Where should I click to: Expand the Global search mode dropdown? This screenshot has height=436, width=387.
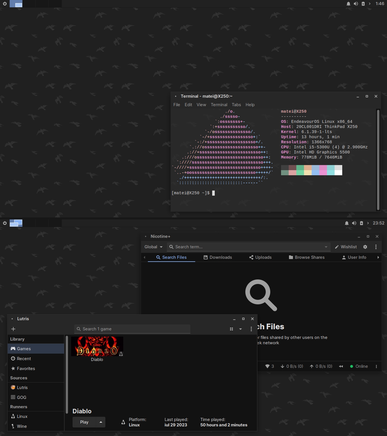pos(153,247)
